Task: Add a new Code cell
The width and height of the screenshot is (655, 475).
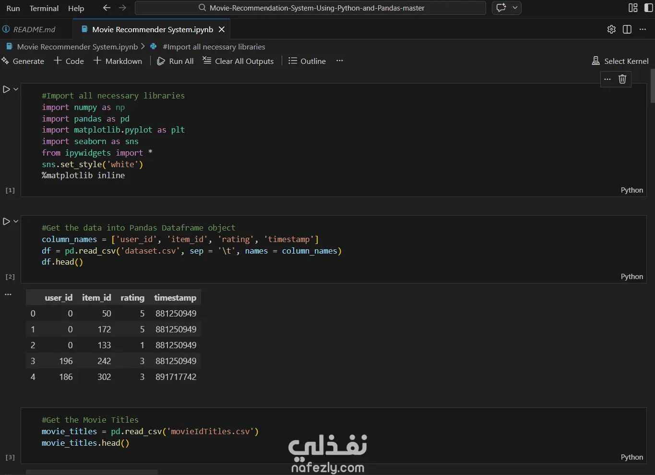Action: 69,61
